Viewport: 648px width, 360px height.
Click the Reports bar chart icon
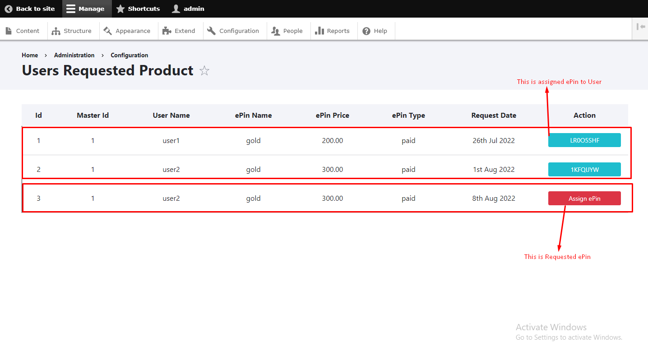tap(319, 31)
